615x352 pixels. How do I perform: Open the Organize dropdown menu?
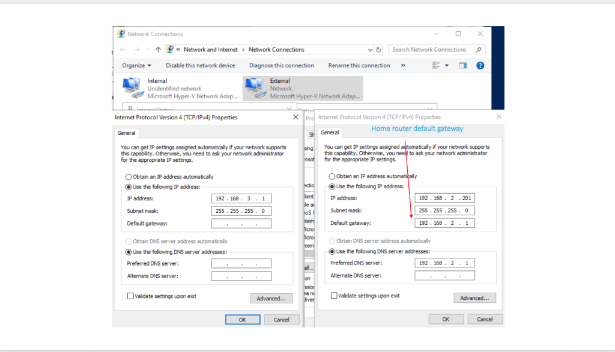point(136,65)
